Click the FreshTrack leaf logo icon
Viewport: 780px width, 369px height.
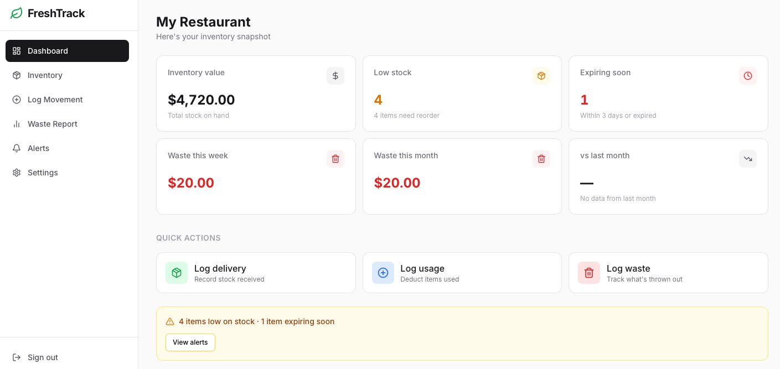pyautogui.click(x=16, y=13)
